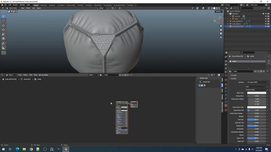
Task: Open File Explorer from the taskbar
Action: click(24, 149)
